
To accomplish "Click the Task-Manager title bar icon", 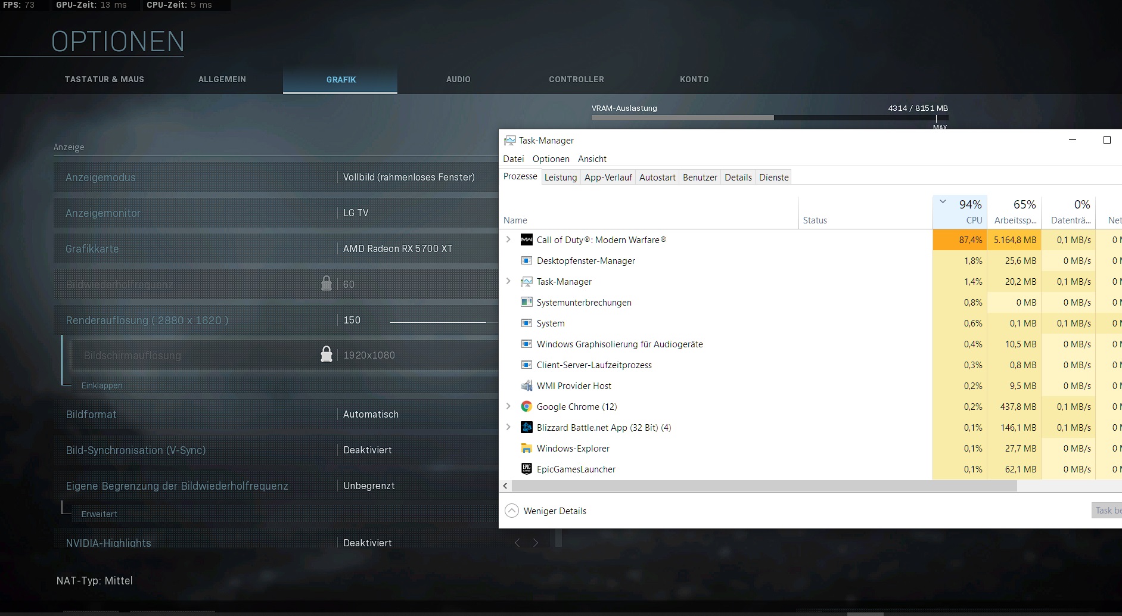I will click(510, 140).
